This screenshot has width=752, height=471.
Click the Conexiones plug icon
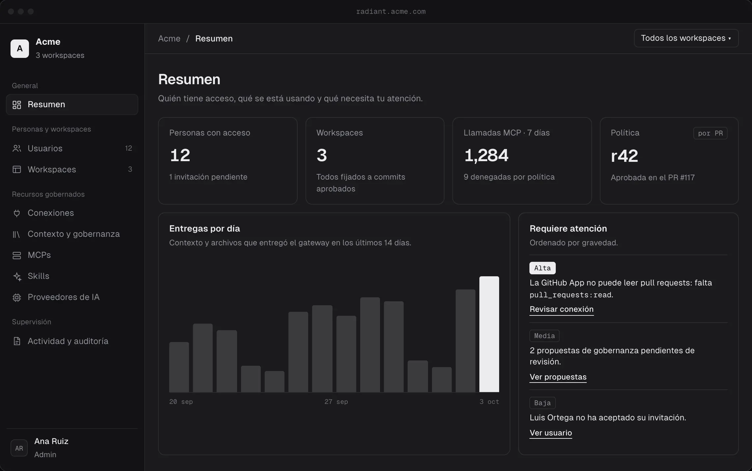17,213
